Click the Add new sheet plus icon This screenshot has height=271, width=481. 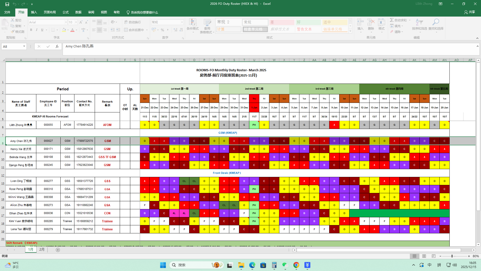[58, 250]
